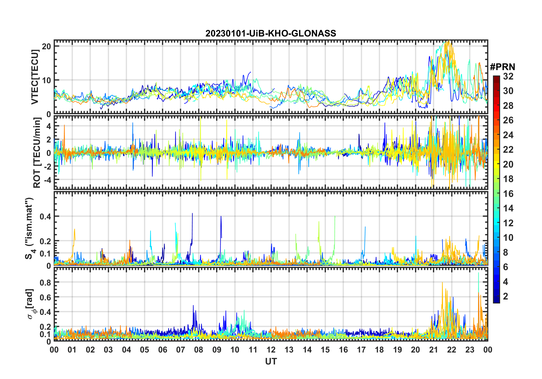Click the ROT [TECU/min] y-axis label

pyautogui.click(x=37, y=153)
